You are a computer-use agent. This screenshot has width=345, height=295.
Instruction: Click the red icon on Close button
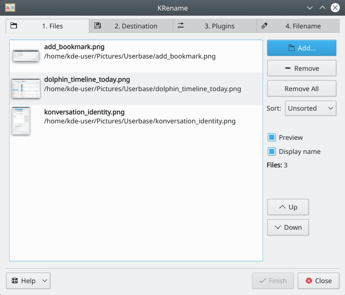point(309,281)
